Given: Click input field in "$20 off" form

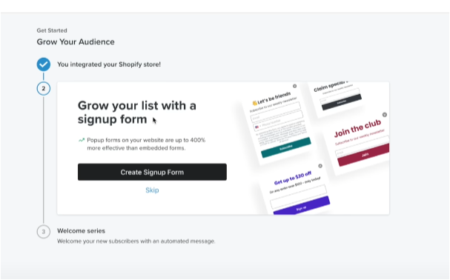Looking at the screenshot, I should pyautogui.click(x=298, y=196).
